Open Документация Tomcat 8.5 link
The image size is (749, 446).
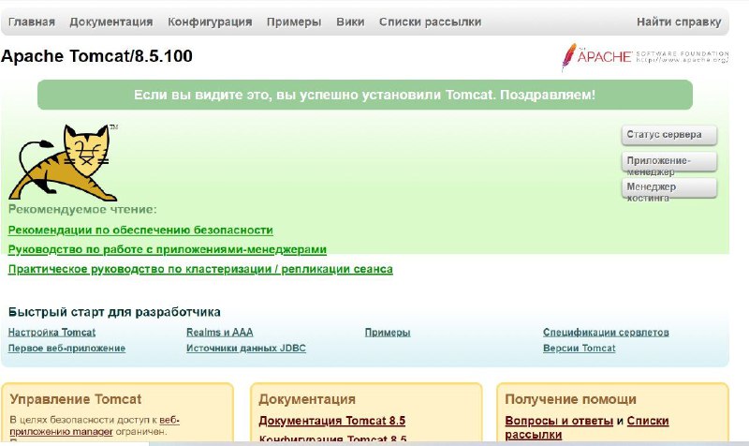tap(332, 421)
